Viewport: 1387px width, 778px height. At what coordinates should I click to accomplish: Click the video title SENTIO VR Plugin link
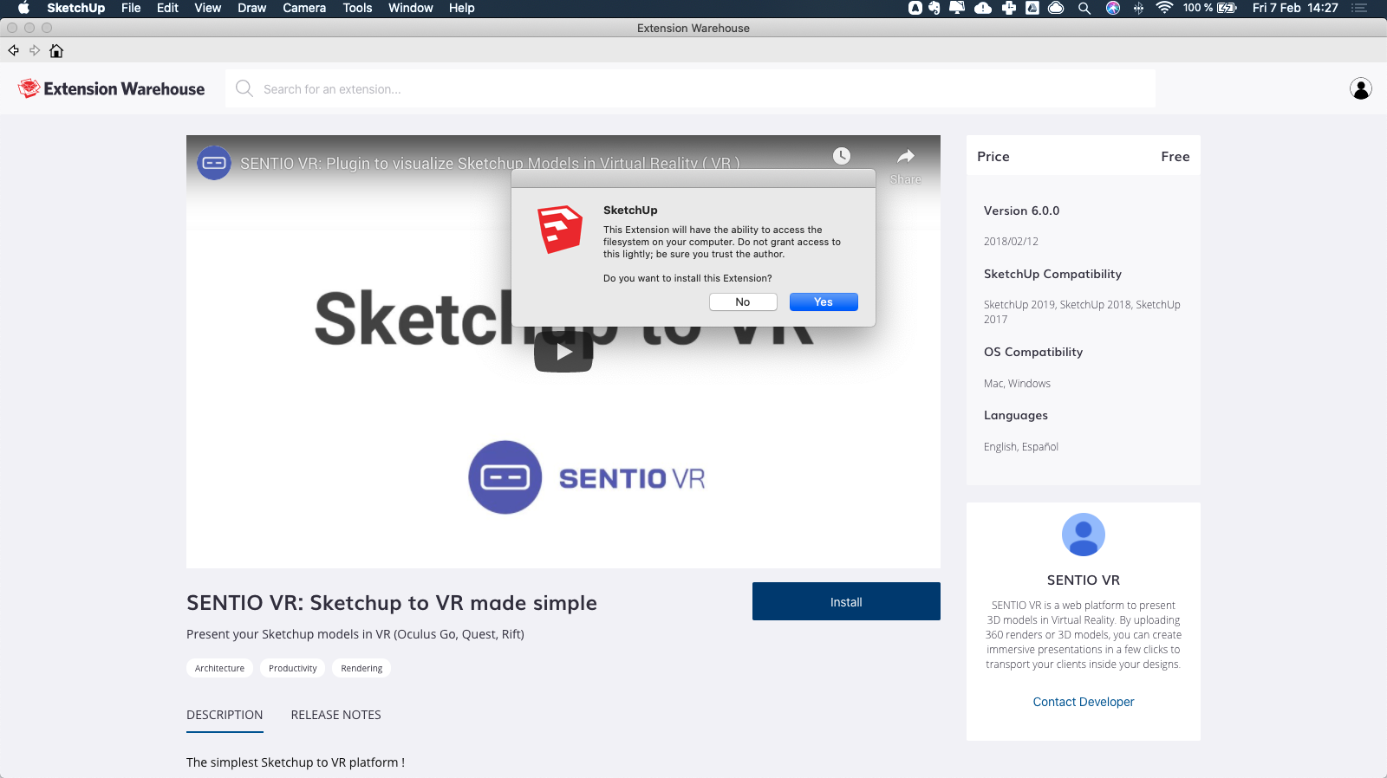(x=490, y=163)
